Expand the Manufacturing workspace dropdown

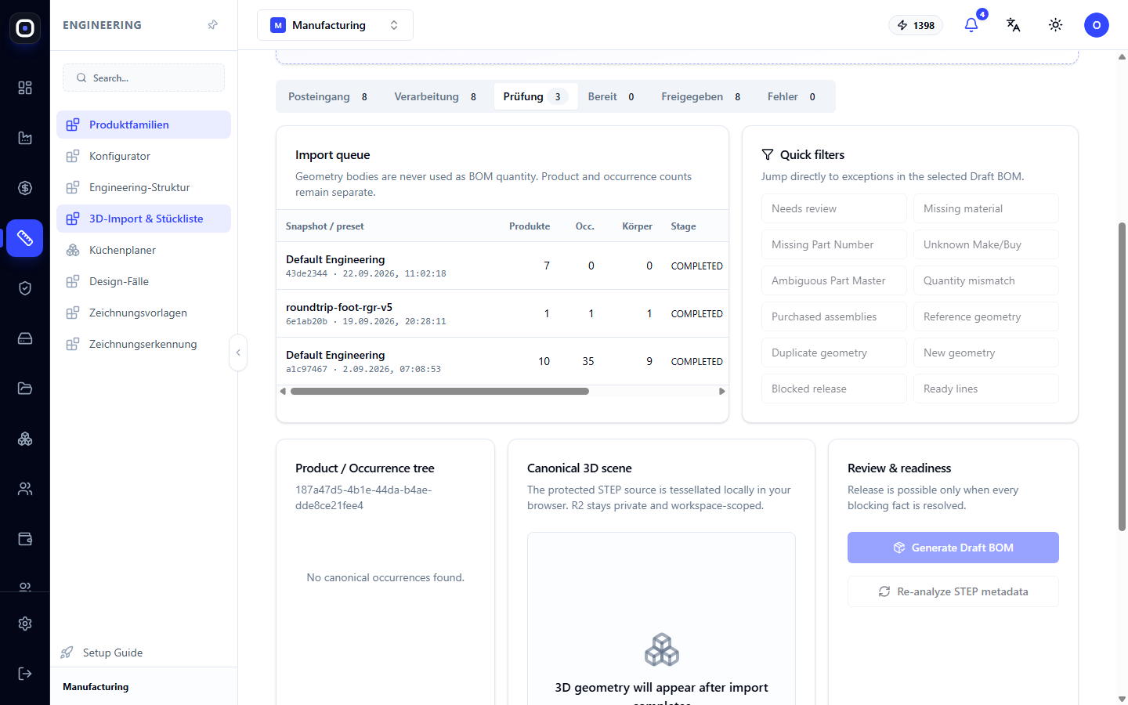335,25
